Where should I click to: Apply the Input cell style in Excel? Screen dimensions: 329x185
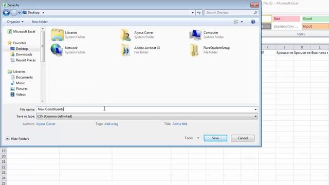[315, 26]
